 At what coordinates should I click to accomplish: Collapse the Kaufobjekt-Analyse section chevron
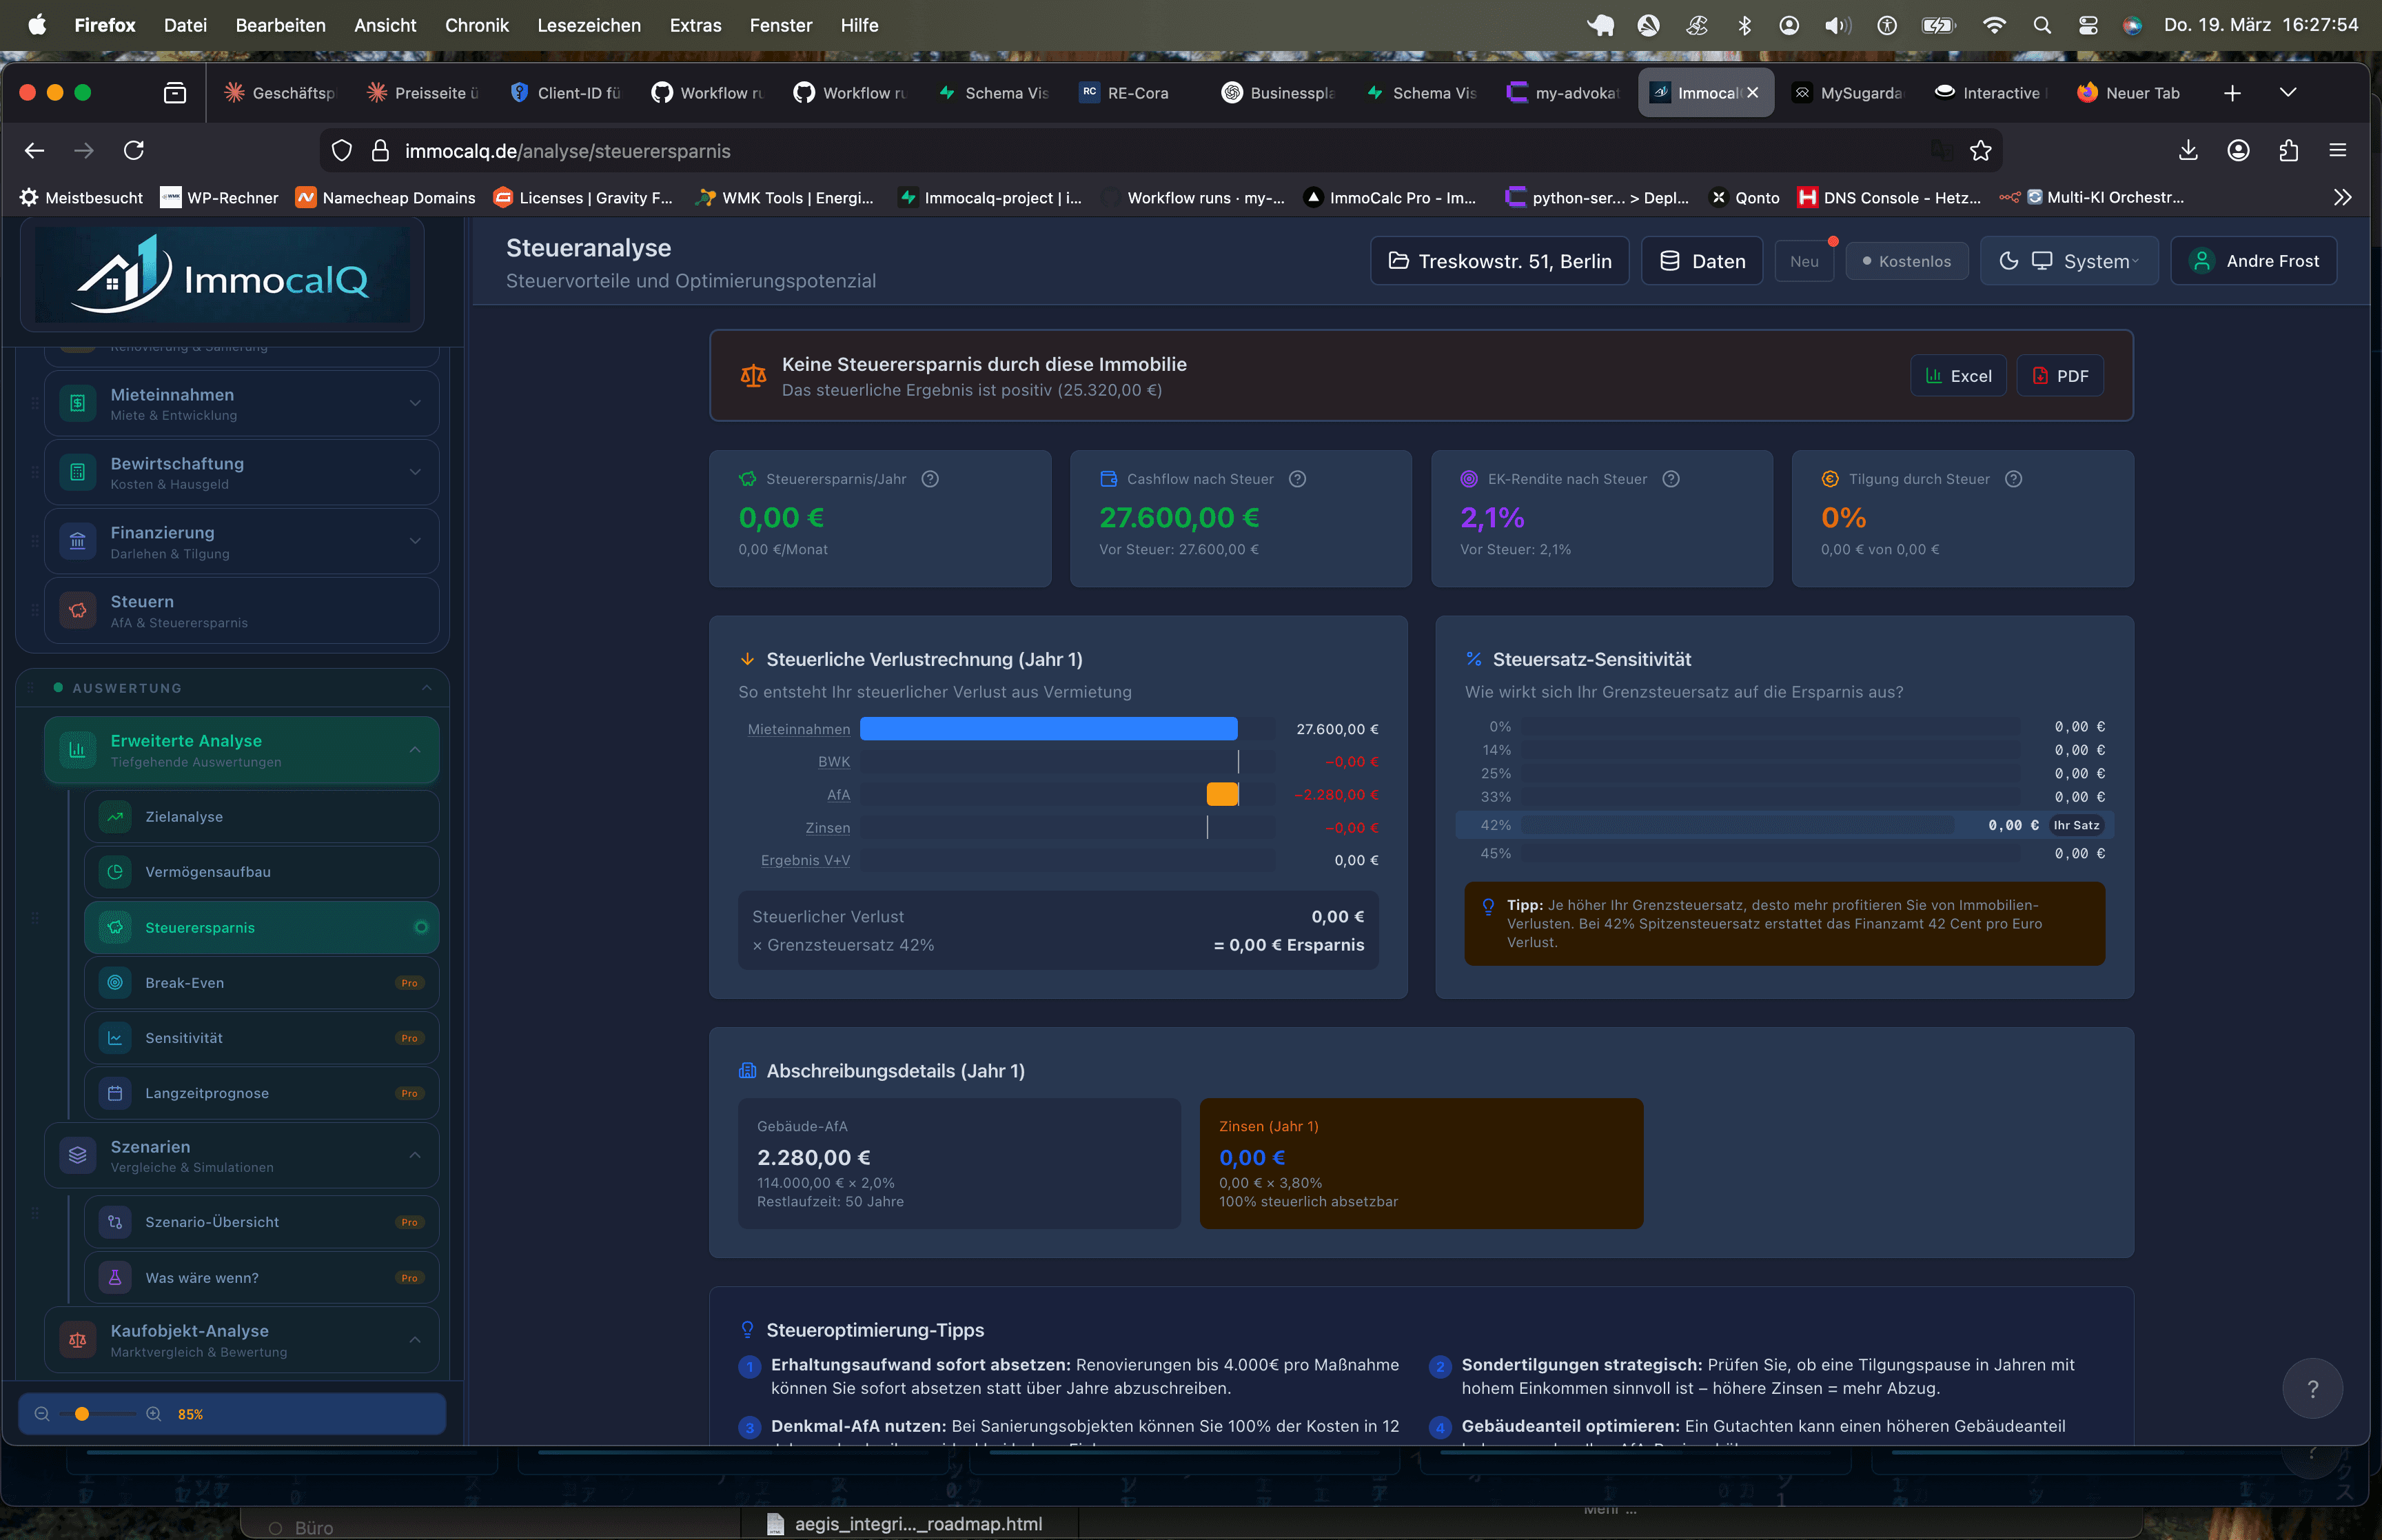click(415, 1340)
